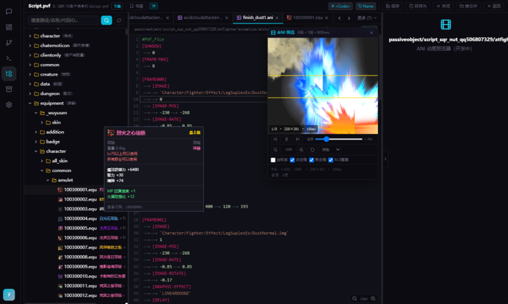Screen dimensions: 508x304
Task: Collapse the equipment folder
Action: click(52, 103)
